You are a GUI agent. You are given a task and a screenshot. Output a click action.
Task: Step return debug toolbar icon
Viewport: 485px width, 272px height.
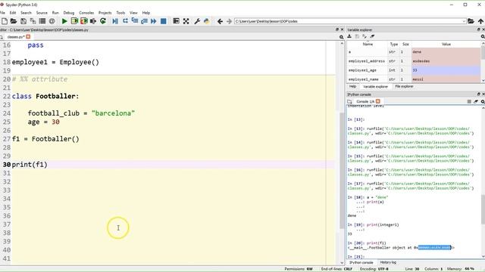pyautogui.click(x=144, y=21)
